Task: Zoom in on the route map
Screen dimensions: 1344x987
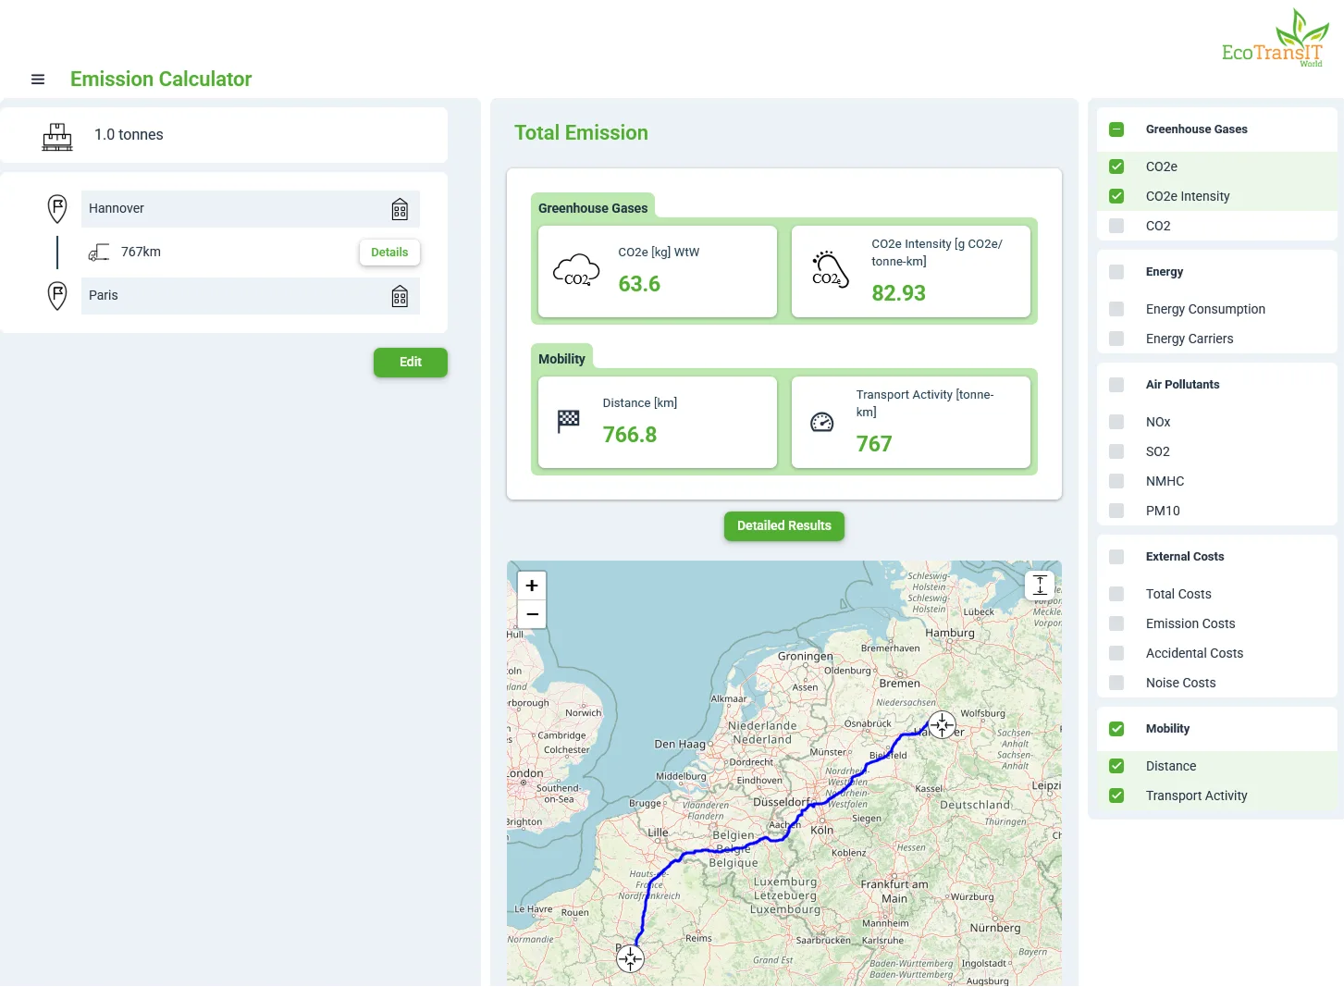Action: (x=532, y=586)
